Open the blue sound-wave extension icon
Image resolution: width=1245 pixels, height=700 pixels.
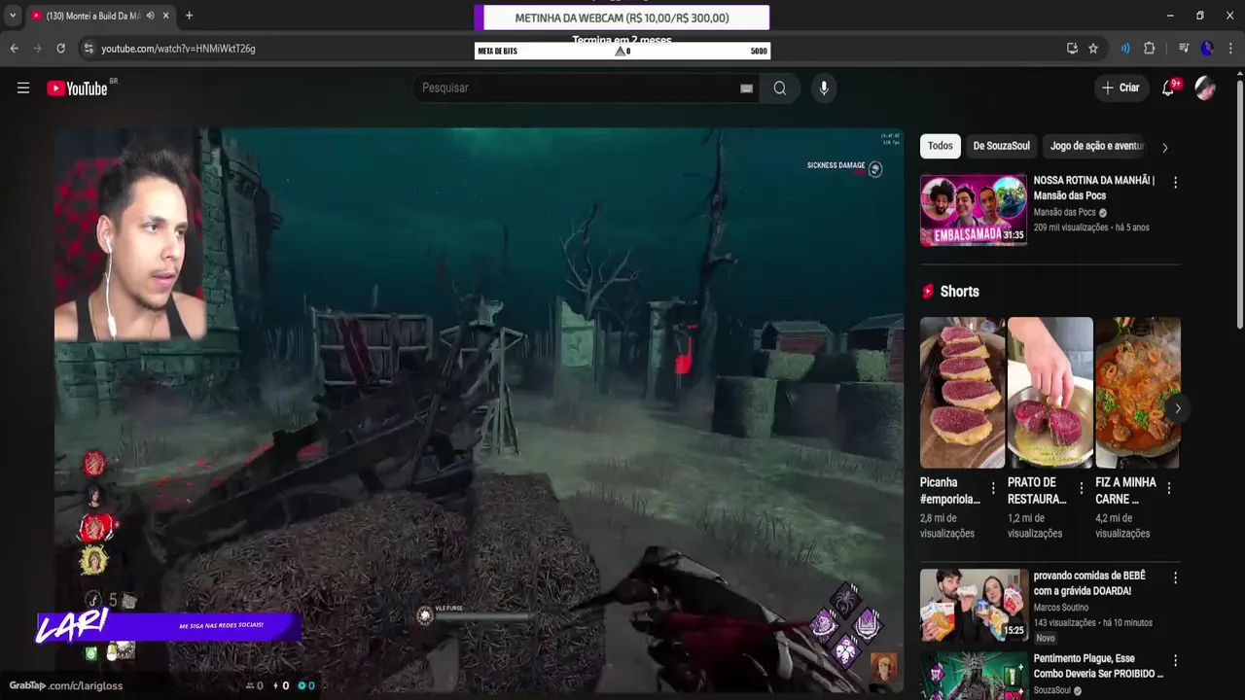pyautogui.click(x=1125, y=48)
